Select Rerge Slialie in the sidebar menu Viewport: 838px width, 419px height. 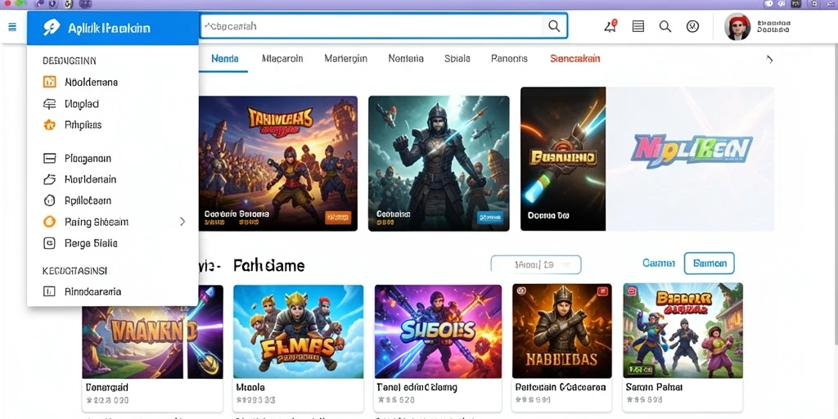pyautogui.click(x=91, y=243)
